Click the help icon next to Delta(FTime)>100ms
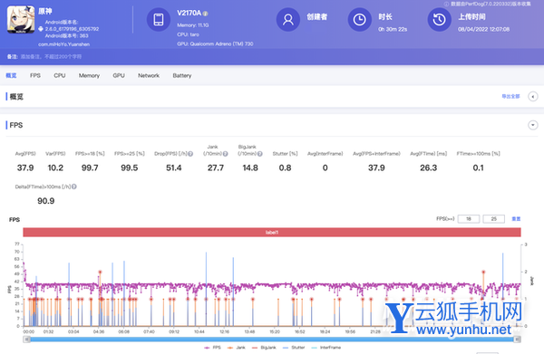 tap(74, 187)
